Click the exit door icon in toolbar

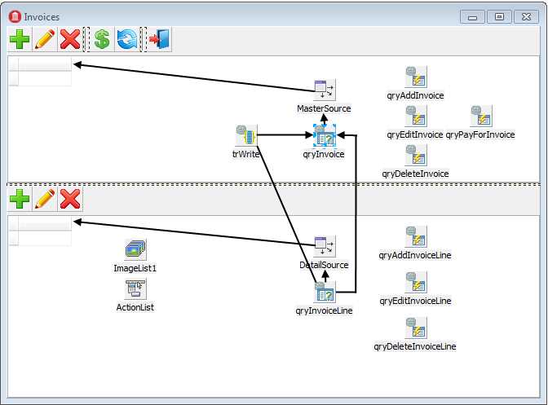point(159,39)
